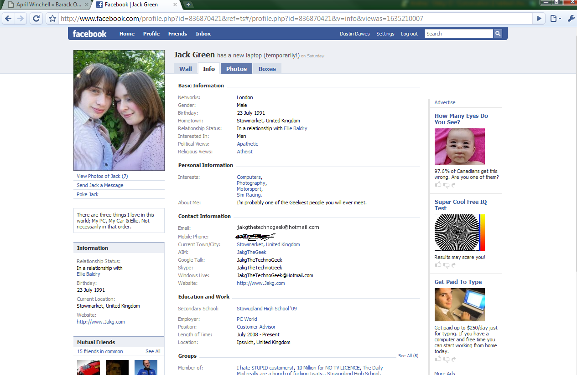Click the Customer Advisor position link
The height and width of the screenshot is (375, 577).
[x=256, y=327]
